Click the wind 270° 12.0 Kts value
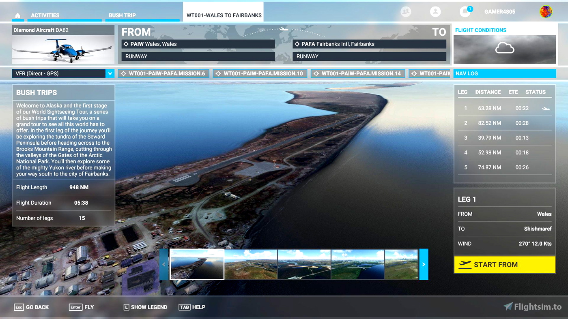This screenshot has width=568, height=319. [535, 244]
